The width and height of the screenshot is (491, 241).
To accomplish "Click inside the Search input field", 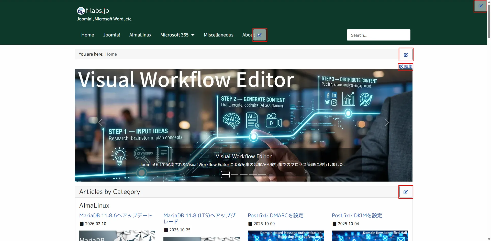I will coord(378,35).
